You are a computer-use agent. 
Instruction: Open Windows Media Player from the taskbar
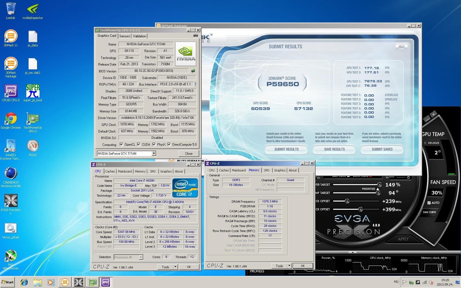coord(51,282)
